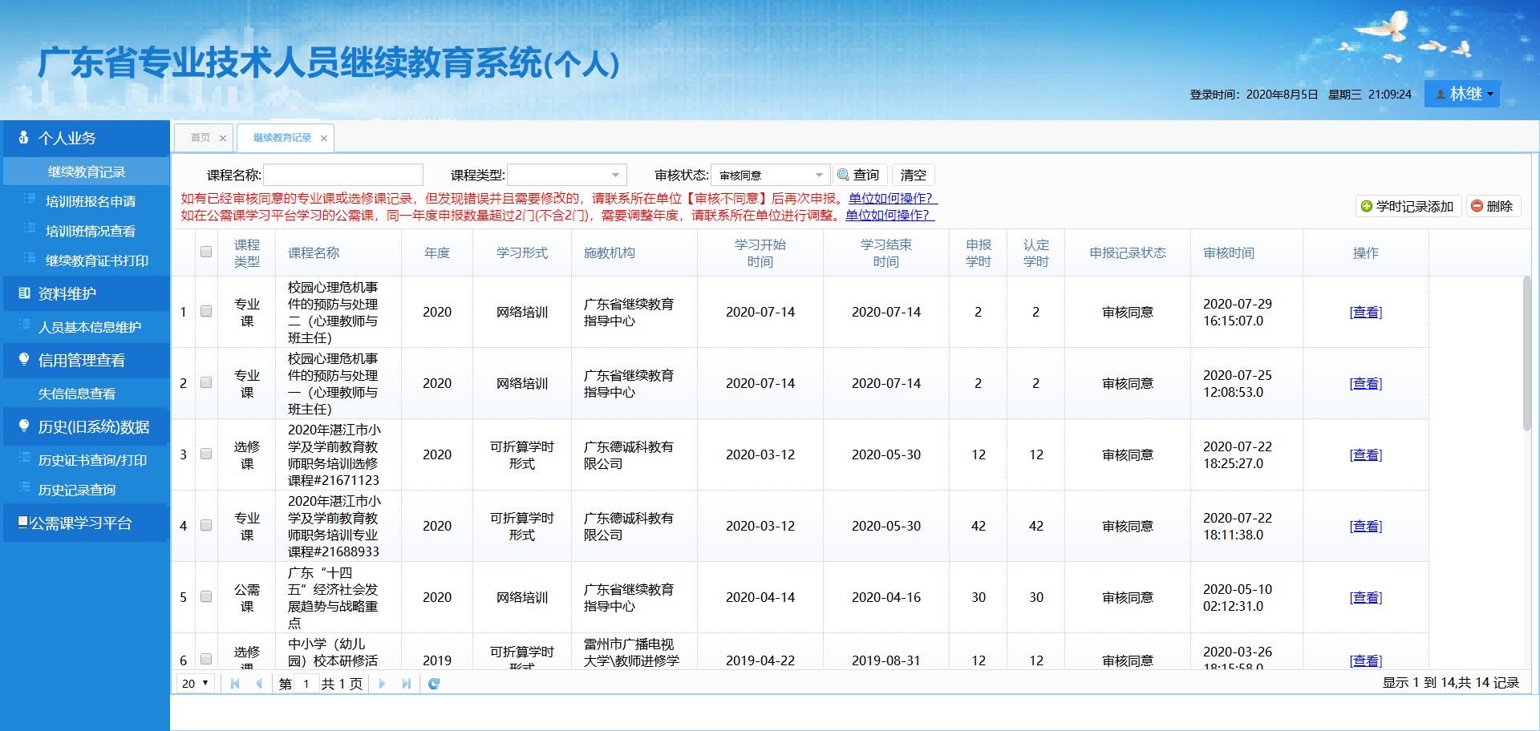Image resolution: width=1540 pixels, height=731 pixels.
Task: Open 继续教育证书打印 in the sidebar
Action: [x=97, y=260]
